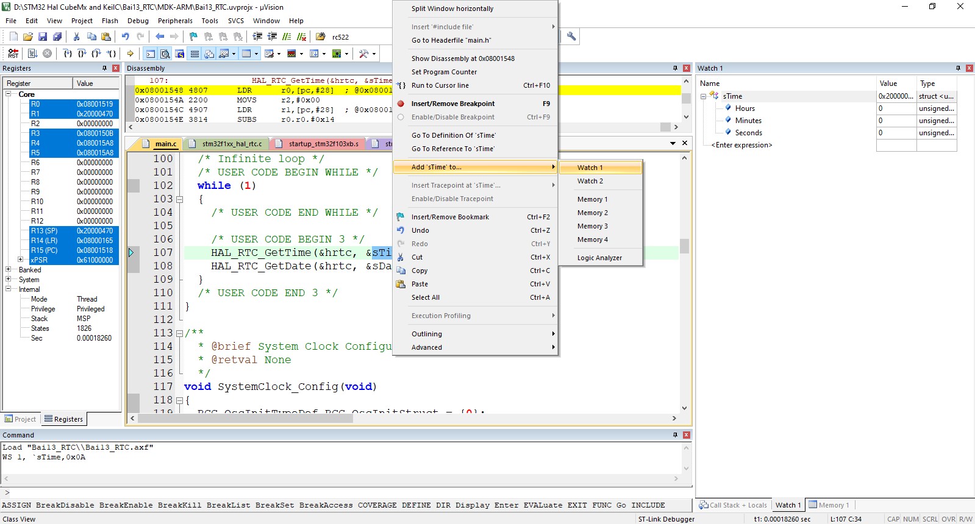The image size is (975, 524).
Task: Collapse the Internal register group
Action: click(9, 289)
